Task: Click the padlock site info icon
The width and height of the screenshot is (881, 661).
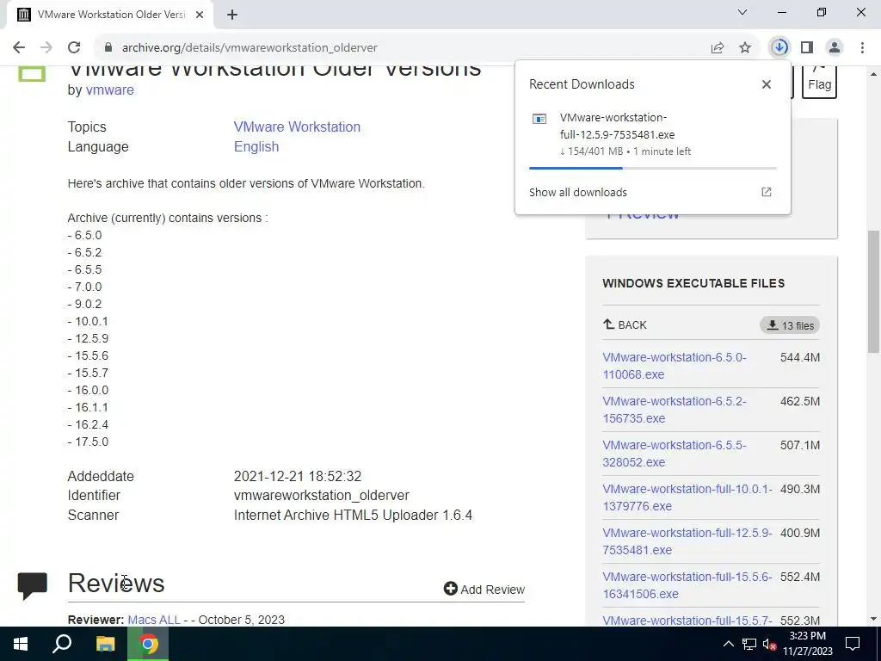Action: pyautogui.click(x=108, y=48)
